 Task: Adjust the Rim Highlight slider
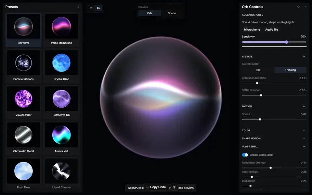tap(274, 177)
